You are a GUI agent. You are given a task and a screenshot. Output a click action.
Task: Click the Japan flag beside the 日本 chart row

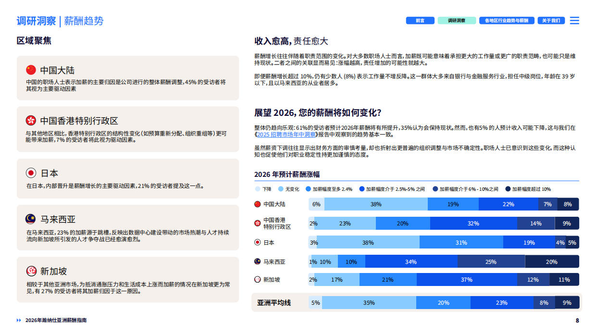258,243
